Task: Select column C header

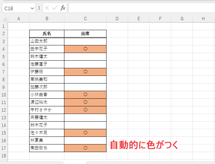Action: [85, 19]
